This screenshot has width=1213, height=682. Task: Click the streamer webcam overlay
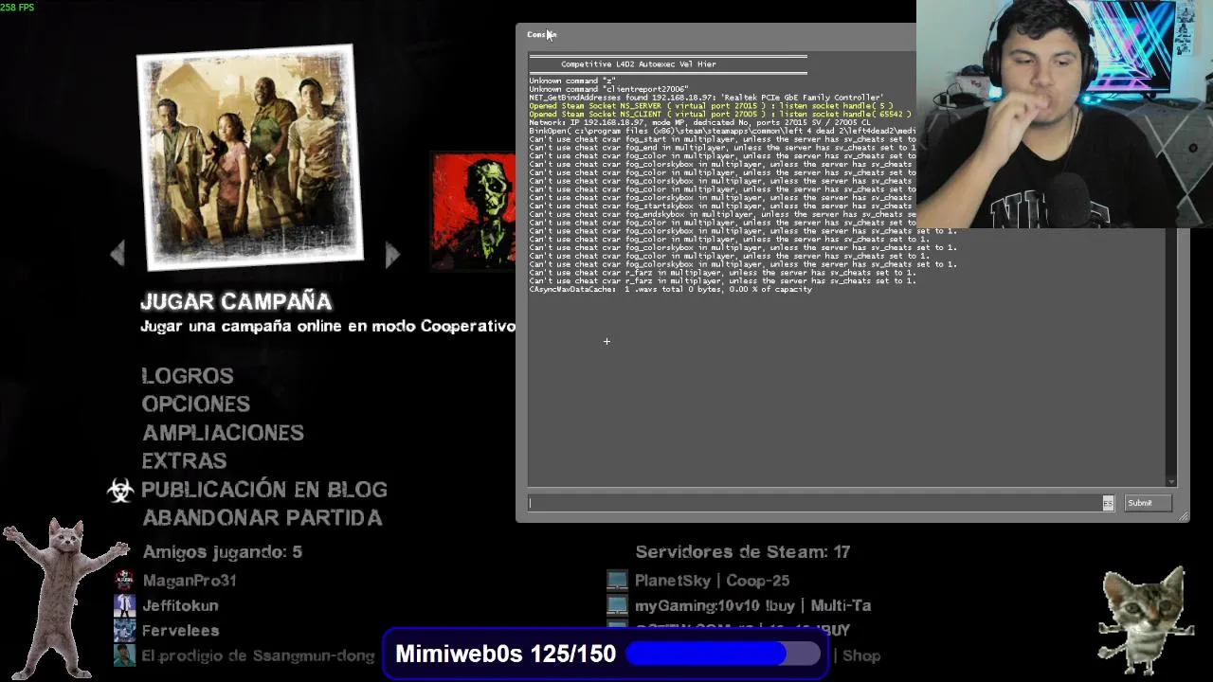coord(1064,114)
